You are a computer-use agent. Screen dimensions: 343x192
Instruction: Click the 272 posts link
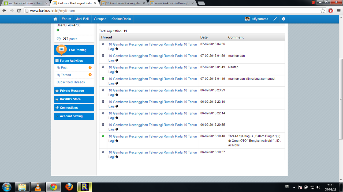pyautogui.click(x=70, y=39)
